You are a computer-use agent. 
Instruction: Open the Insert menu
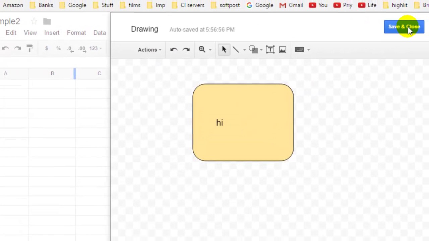point(52,32)
